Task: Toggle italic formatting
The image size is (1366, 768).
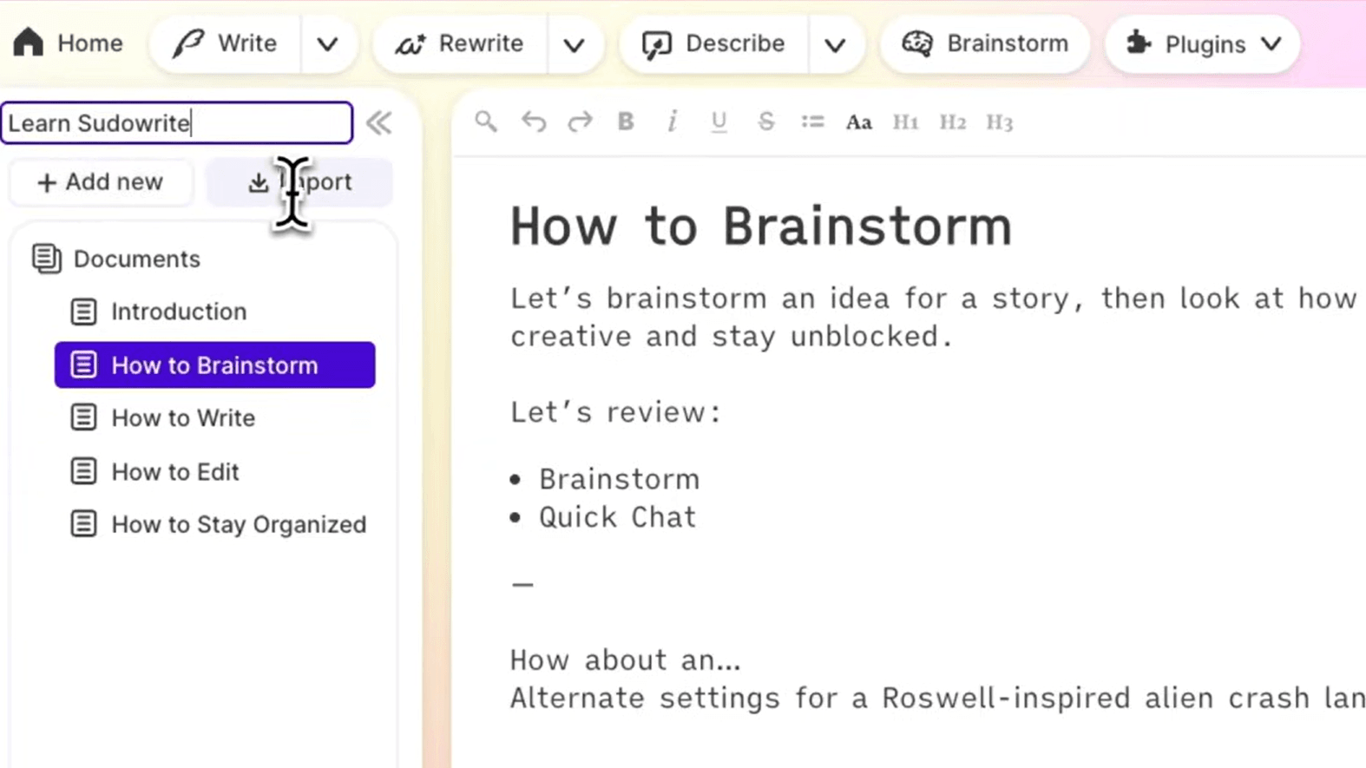Action: pos(673,121)
